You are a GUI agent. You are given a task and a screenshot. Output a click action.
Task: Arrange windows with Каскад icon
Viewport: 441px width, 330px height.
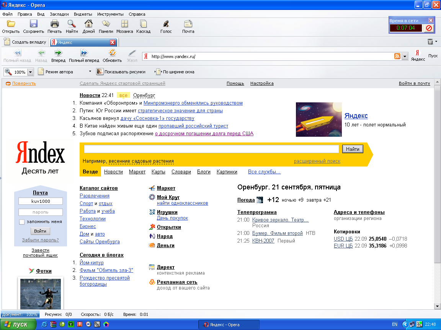144,24
